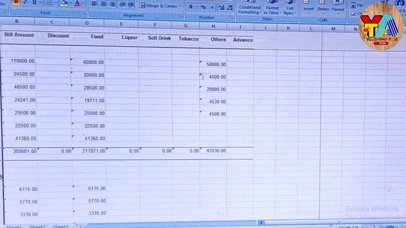
Task: Open the Fill icon in Editing
Action: tap(353, 6)
